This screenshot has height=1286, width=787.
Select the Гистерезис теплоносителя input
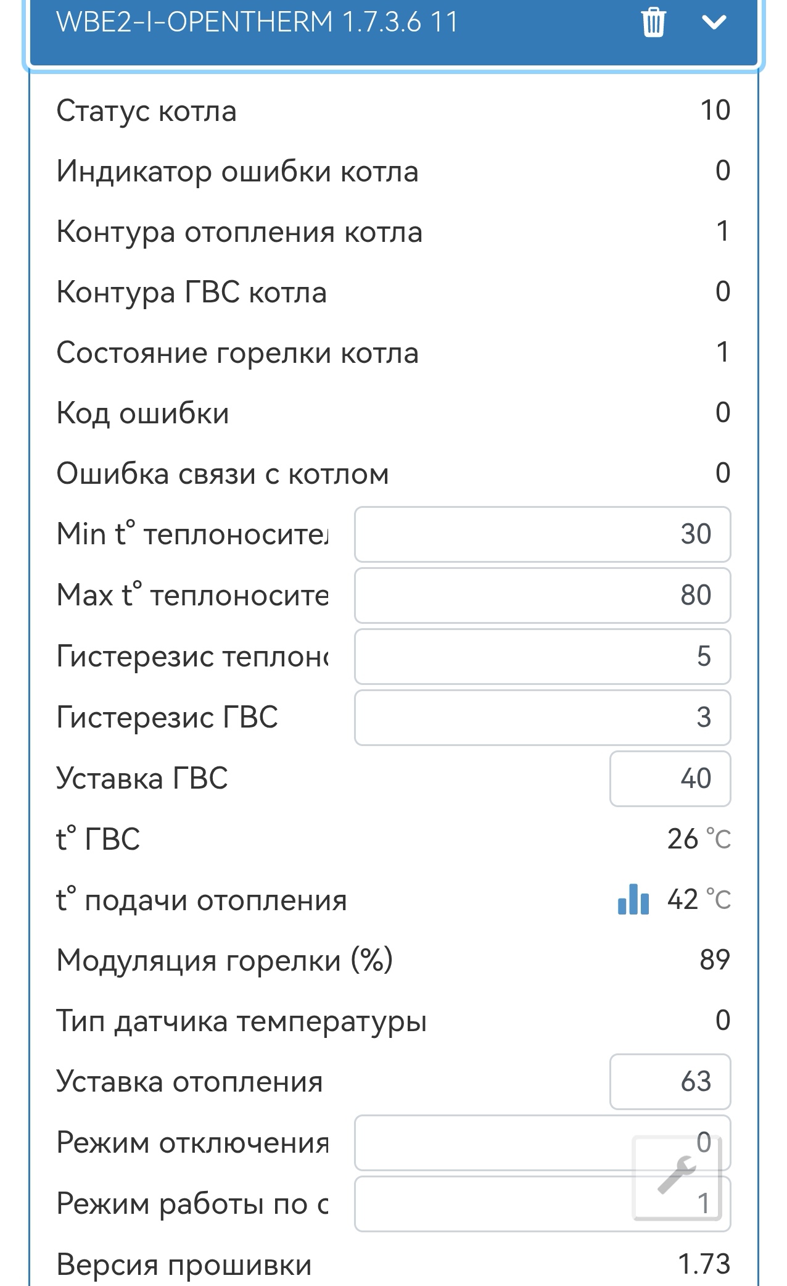pos(542,657)
